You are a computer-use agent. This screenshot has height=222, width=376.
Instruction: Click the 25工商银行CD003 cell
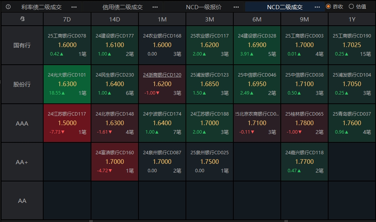(x=304, y=45)
